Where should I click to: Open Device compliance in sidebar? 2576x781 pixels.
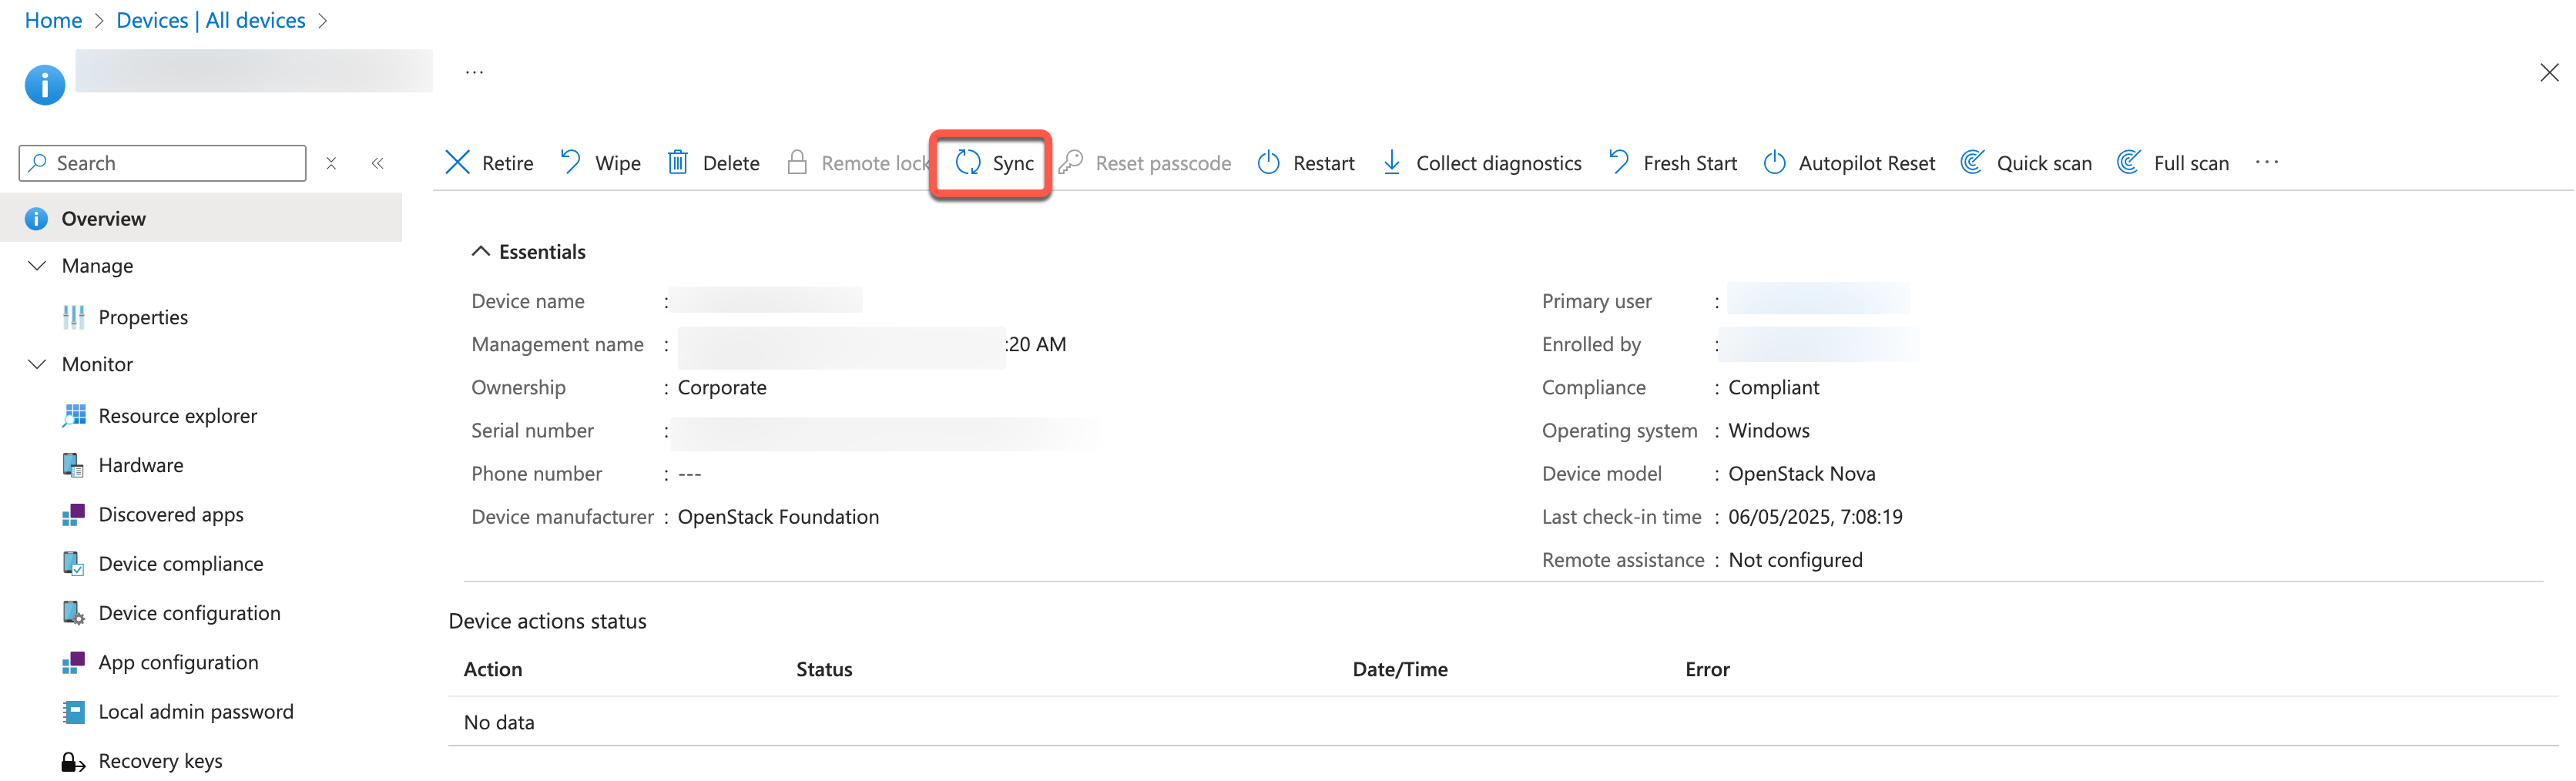[180, 564]
